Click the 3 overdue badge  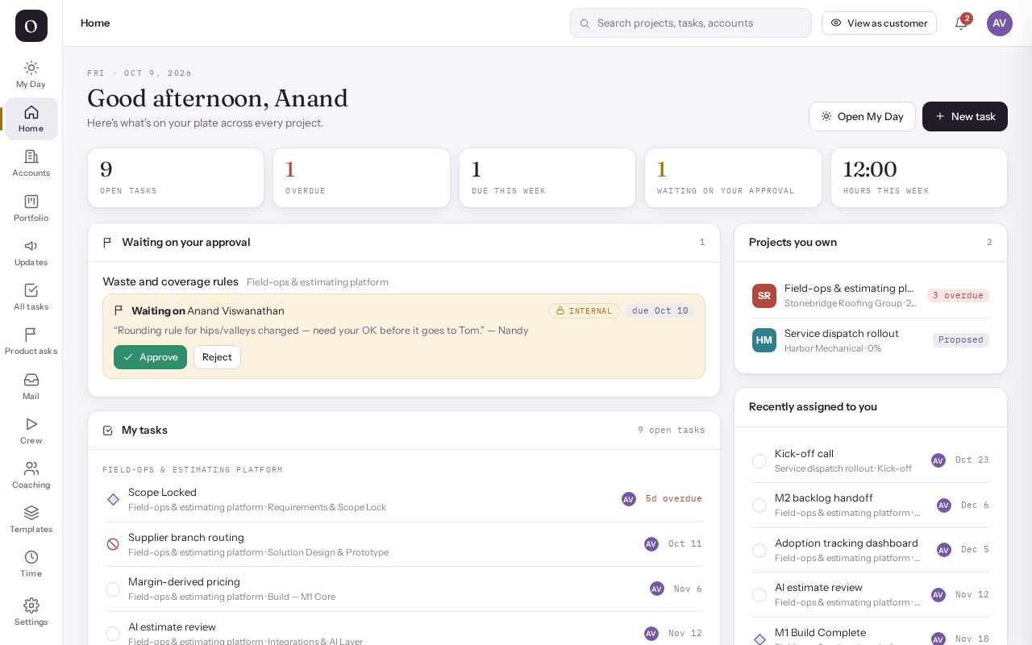pos(958,295)
